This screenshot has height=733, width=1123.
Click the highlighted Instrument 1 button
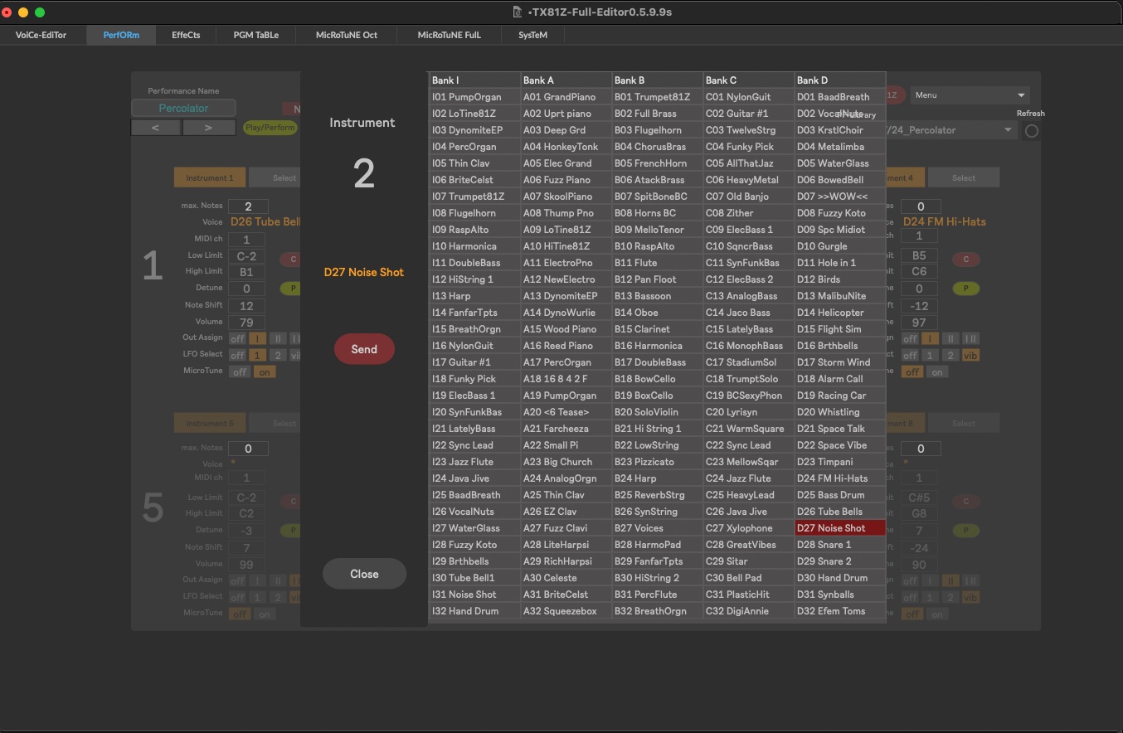(x=209, y=177)
